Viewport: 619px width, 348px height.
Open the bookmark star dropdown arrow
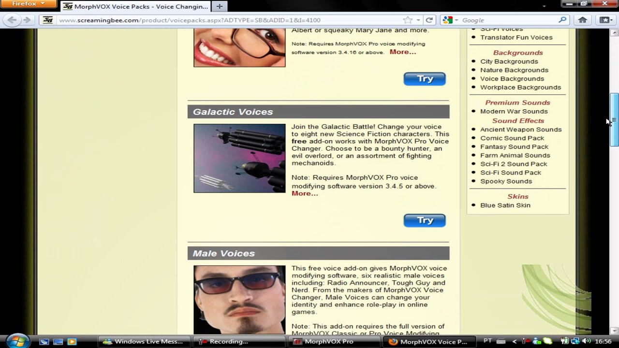point(417,20)
